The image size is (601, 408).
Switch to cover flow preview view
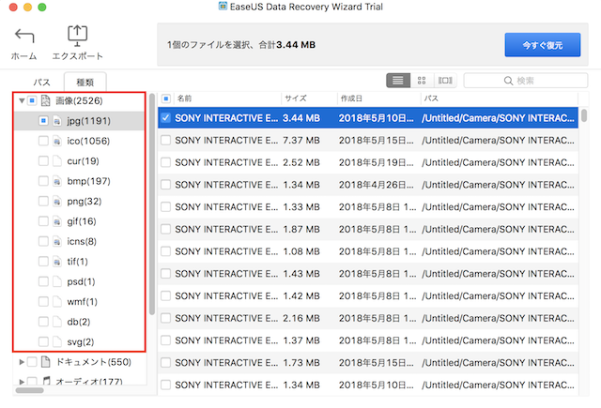(445, 81)
